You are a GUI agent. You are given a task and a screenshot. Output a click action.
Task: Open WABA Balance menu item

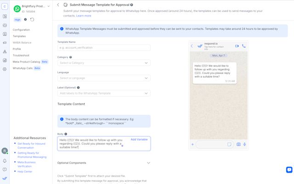(22, 43)
